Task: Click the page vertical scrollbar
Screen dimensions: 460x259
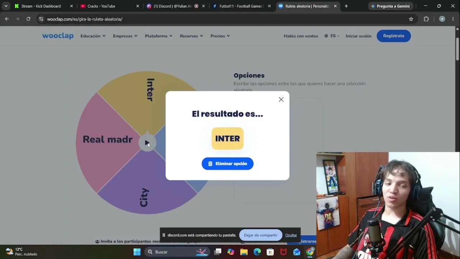Action: click(x=457, y=49)
